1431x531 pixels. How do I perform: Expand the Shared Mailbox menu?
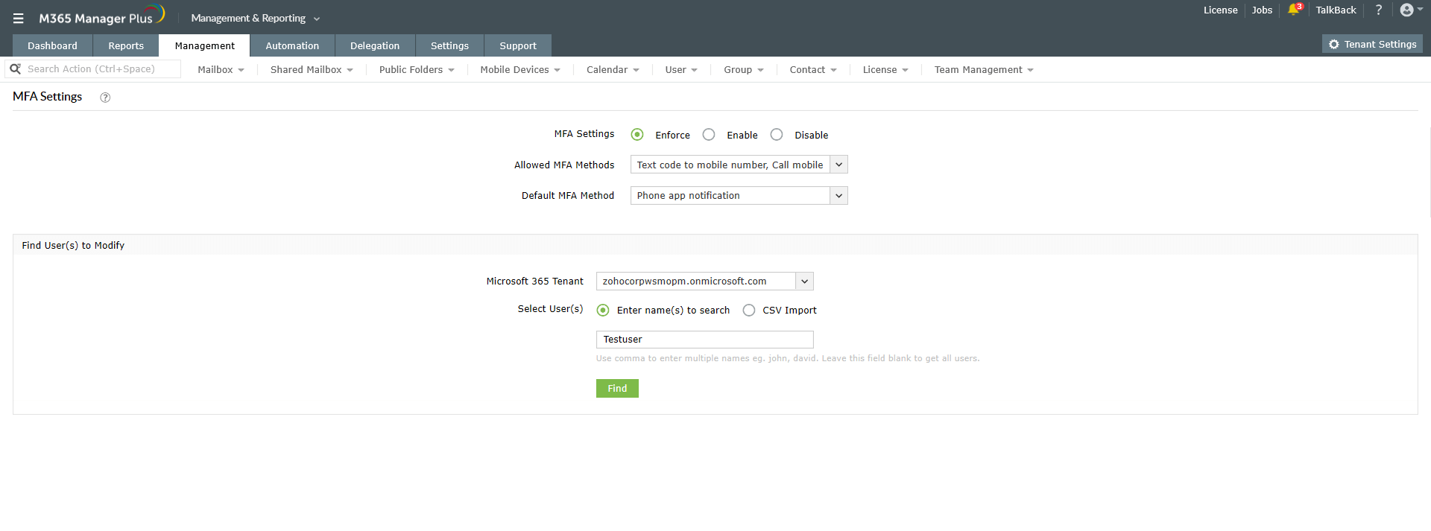[x=312, y=69]
